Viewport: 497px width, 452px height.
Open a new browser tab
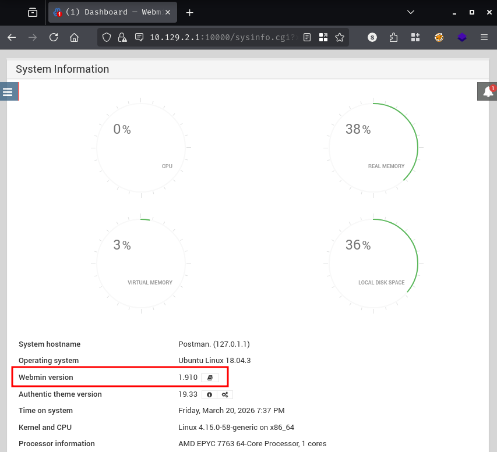pos(189,12)
